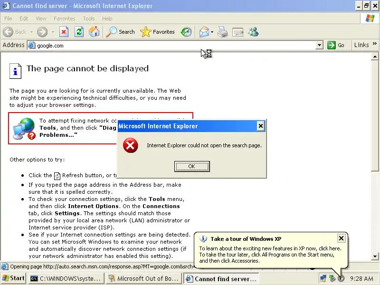Click the Edit page toolbar icon

pyautogui.click(x=238, y=32)
